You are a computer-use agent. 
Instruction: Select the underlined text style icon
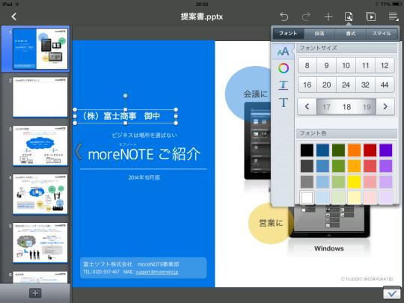[x=284, y=85]
